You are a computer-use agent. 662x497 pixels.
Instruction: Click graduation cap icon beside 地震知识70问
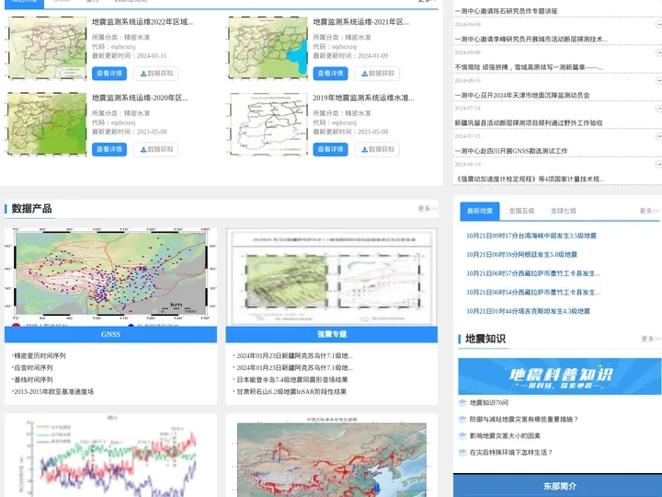462,403
